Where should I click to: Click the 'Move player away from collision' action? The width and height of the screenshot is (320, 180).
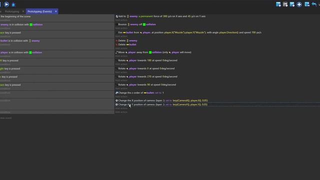tap(153, 52)
